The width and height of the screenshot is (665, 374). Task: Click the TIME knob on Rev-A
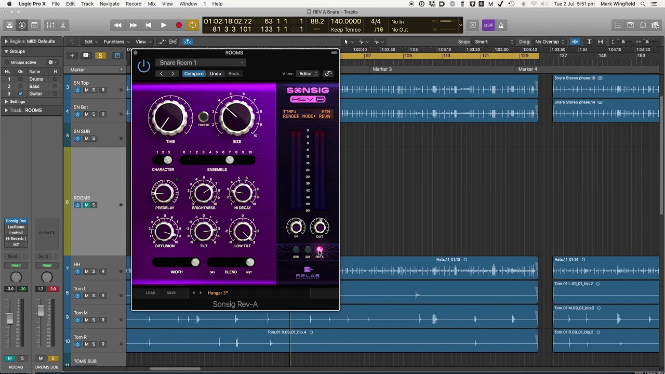tap(169, 116)
